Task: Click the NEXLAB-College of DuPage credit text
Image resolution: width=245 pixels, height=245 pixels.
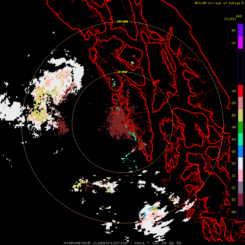Action: click(x=217, y=3)
